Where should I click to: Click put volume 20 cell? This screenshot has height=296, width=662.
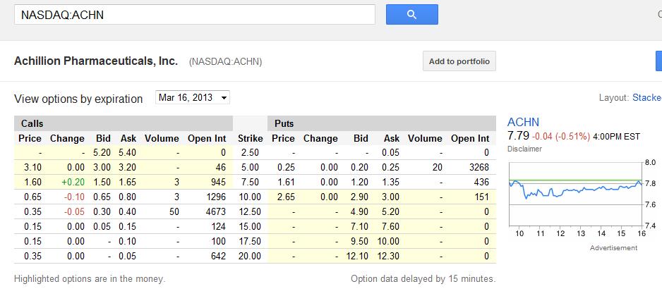point(437,168)
